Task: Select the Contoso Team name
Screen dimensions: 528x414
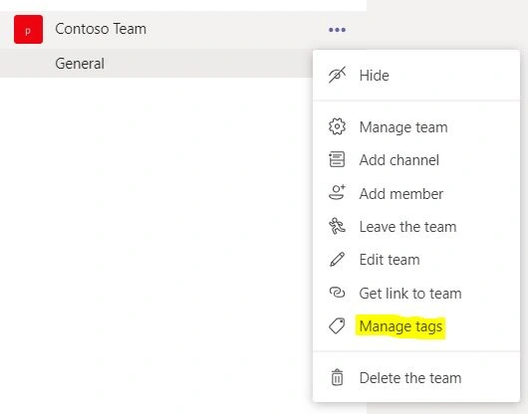Action: tap(101, 29)
